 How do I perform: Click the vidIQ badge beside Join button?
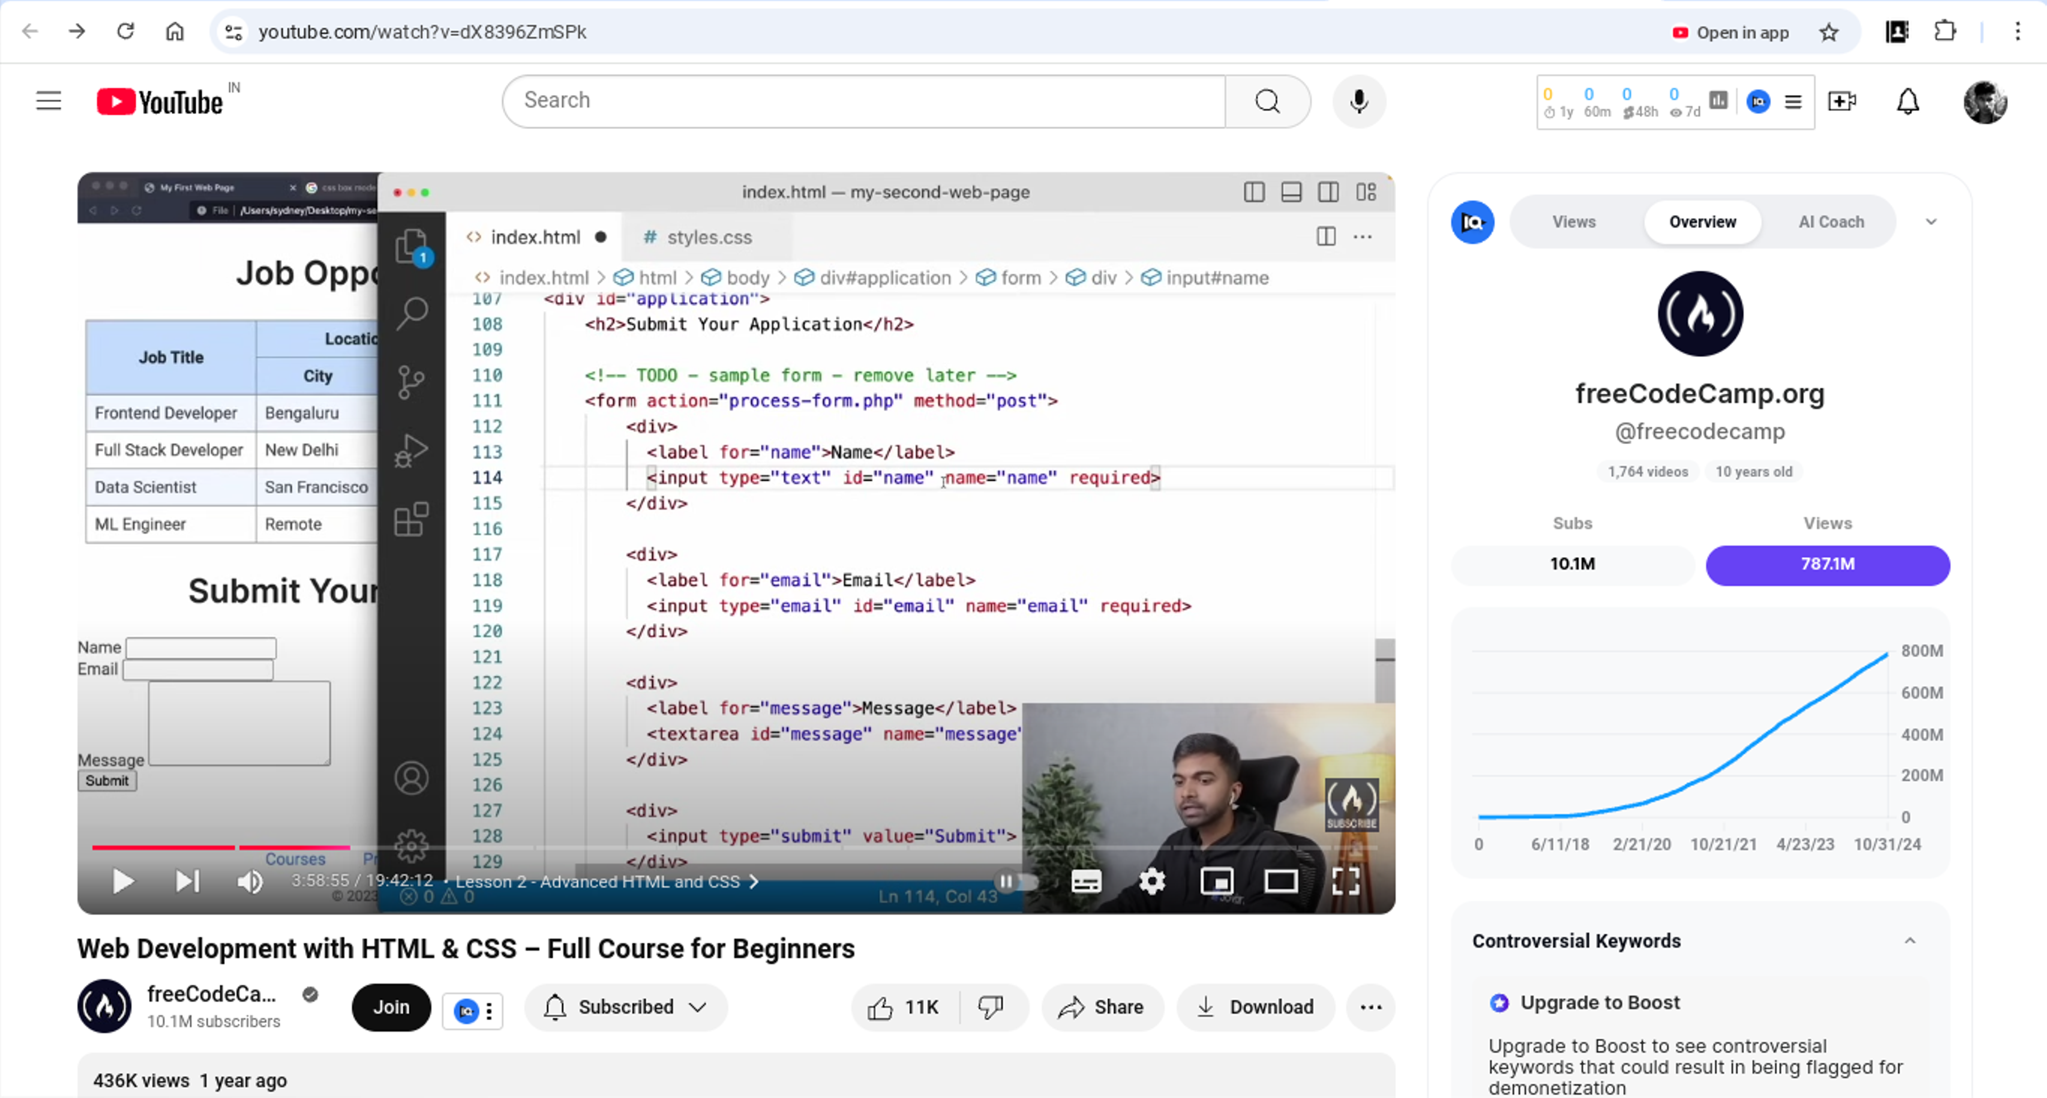(x=466, y=1011)
